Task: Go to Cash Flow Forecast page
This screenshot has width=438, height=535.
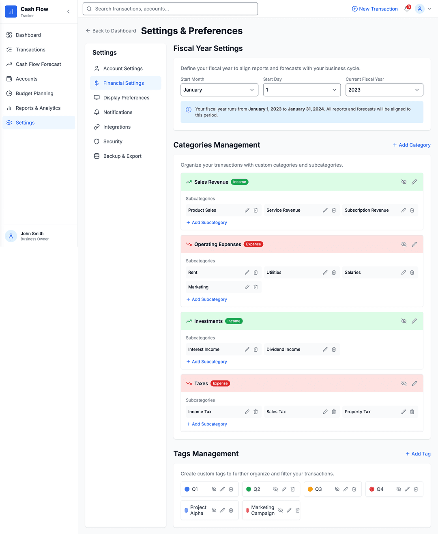Action: (x=38, y=64)
